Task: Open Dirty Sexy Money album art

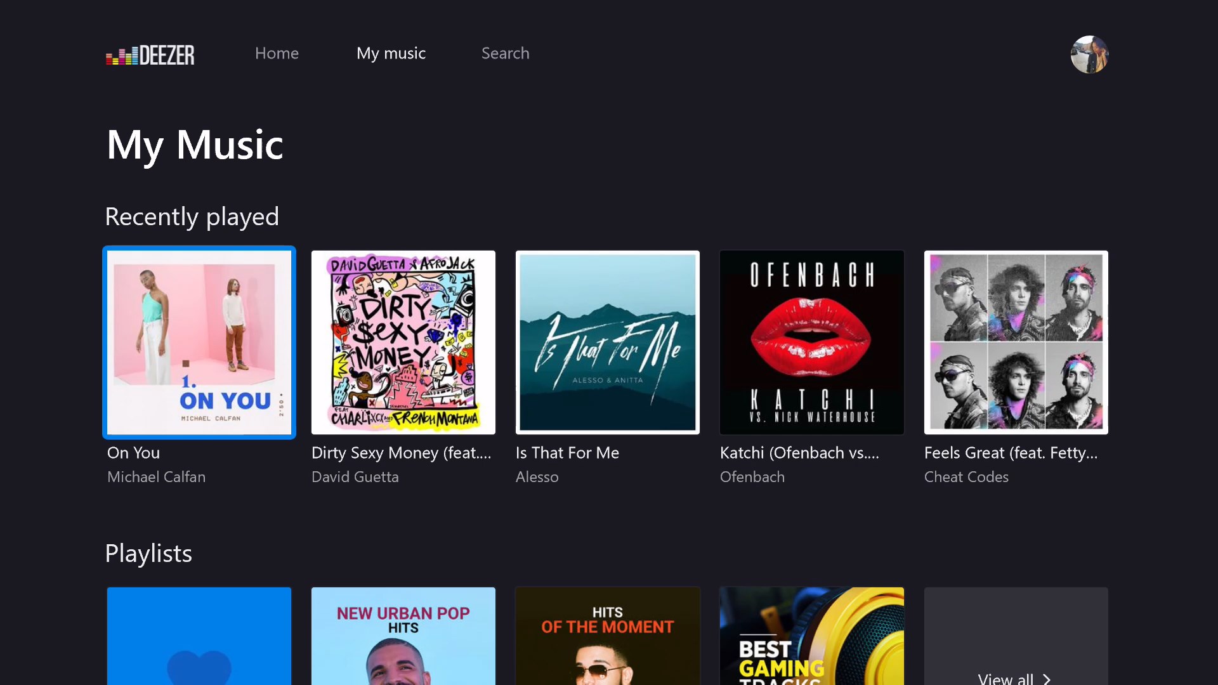Action: (x=403, y=342)
